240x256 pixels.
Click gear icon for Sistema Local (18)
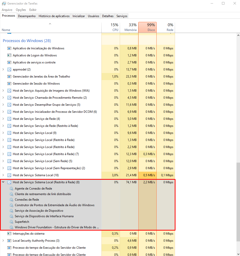click(9, 175)
